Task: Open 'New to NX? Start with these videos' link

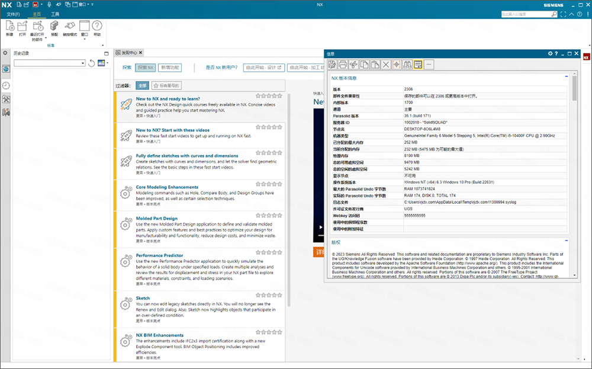Action: (x=172, y=130)
